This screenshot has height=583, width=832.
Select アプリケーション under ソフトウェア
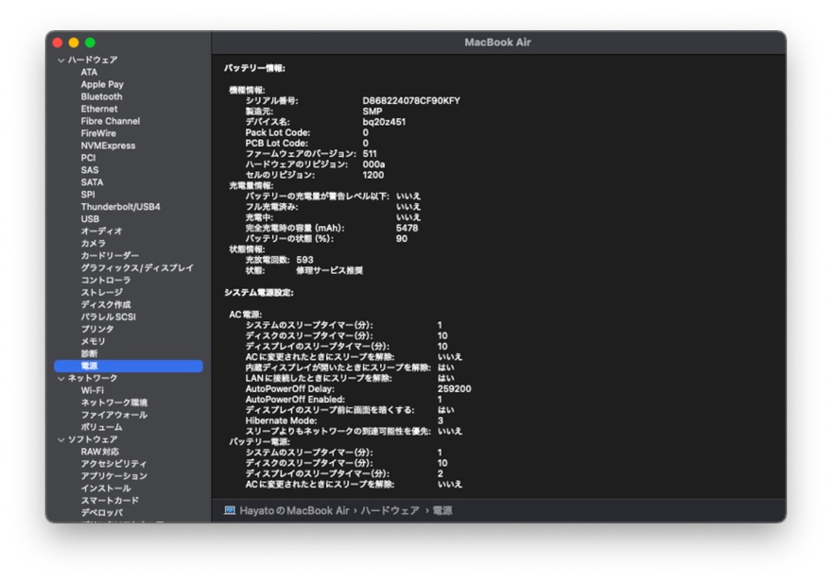point(113,476)
